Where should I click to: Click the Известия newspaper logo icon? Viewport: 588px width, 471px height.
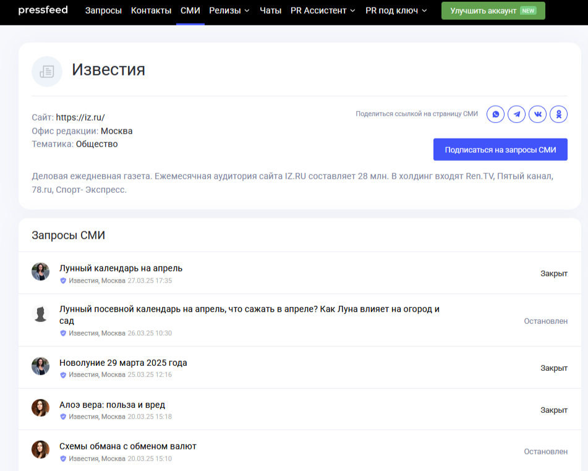(x=47, y=71)
